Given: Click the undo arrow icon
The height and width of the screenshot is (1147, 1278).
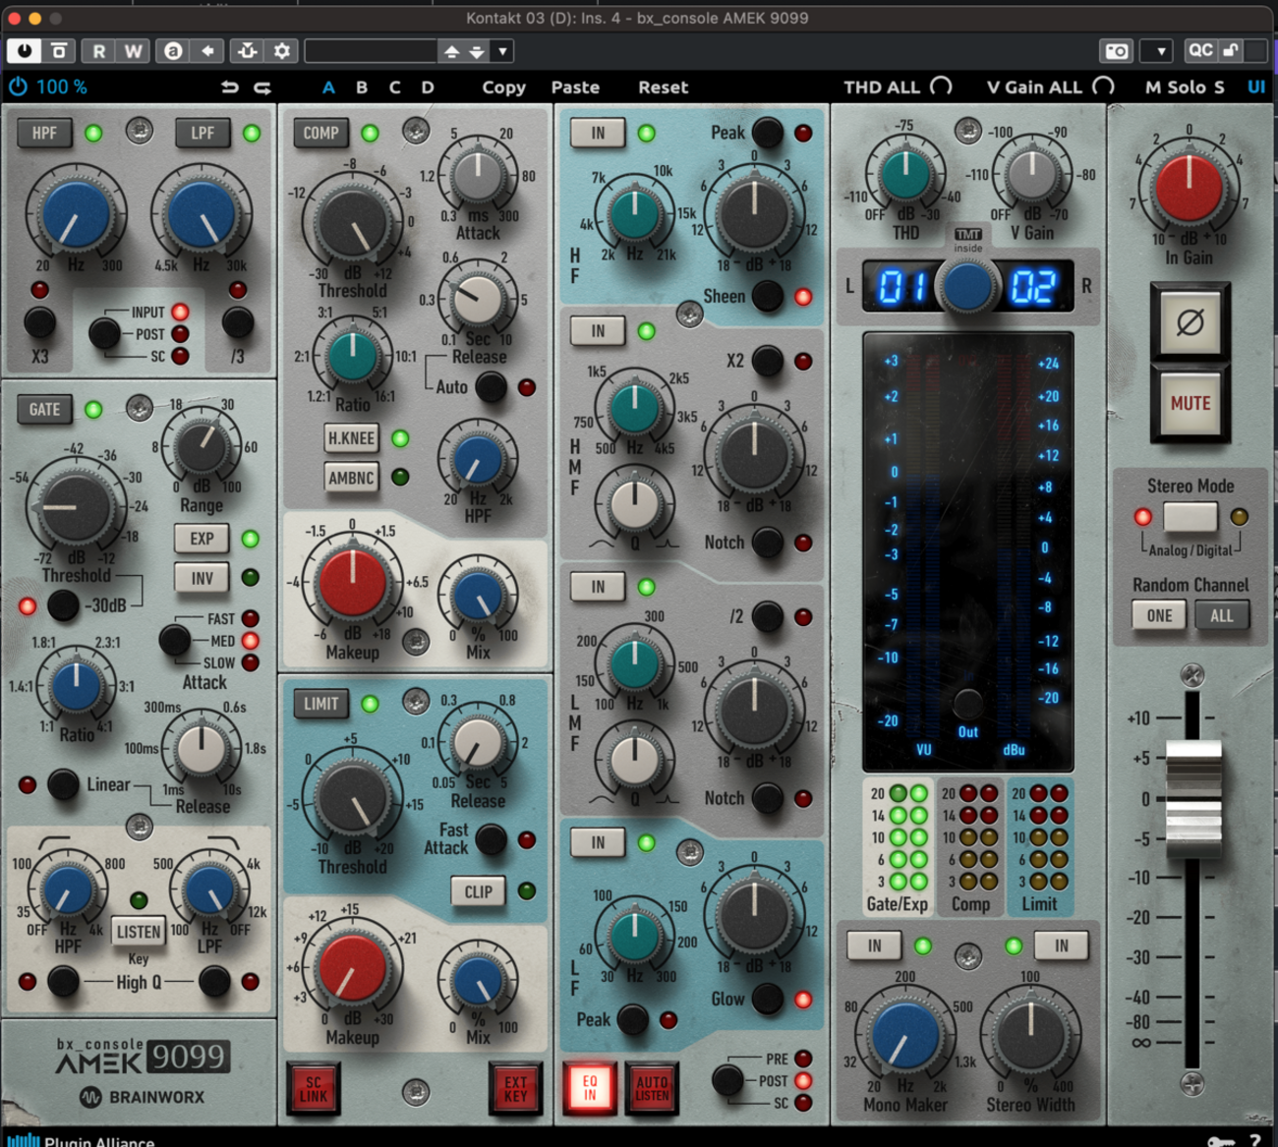Looking at the screenshot, I should coord(230,87).
